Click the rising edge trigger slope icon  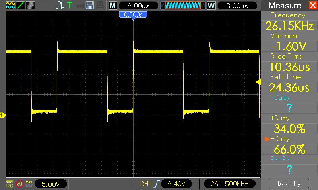(157, 184)
